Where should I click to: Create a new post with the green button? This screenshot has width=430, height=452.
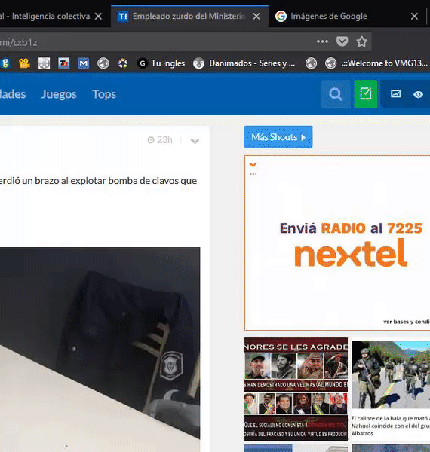coord(366,94)
